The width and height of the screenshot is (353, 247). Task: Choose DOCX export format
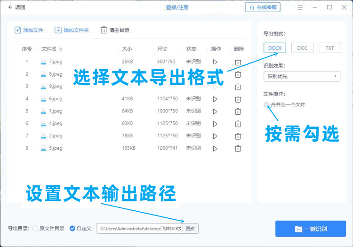pos(275,48)
